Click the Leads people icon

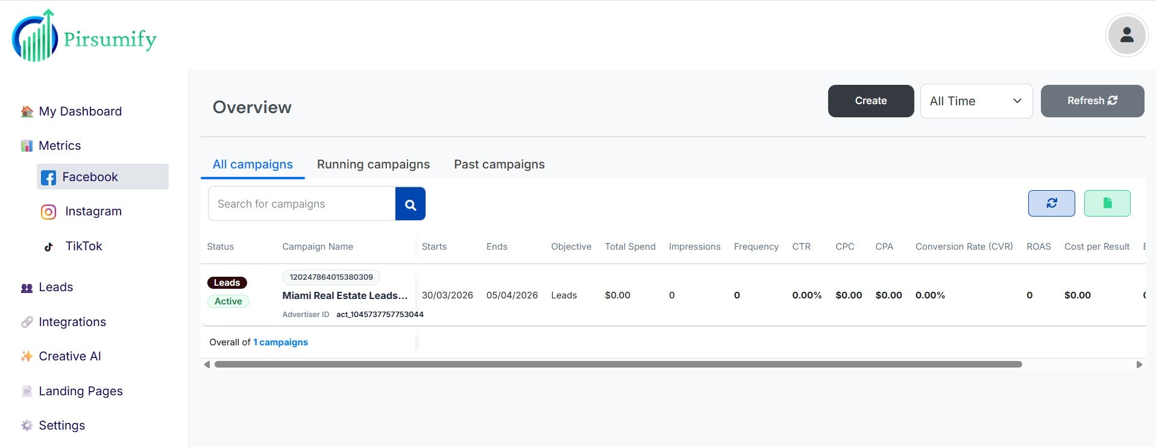27,288
